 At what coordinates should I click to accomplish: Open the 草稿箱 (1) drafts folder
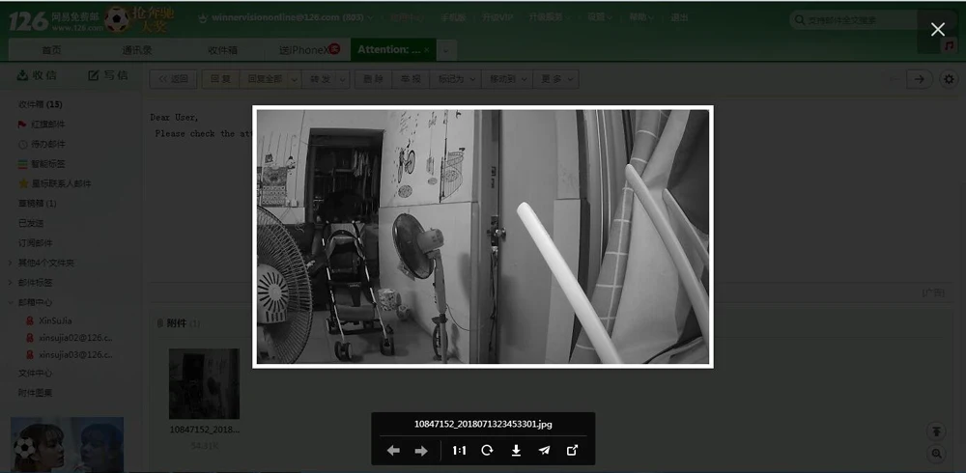coord(37,203)
